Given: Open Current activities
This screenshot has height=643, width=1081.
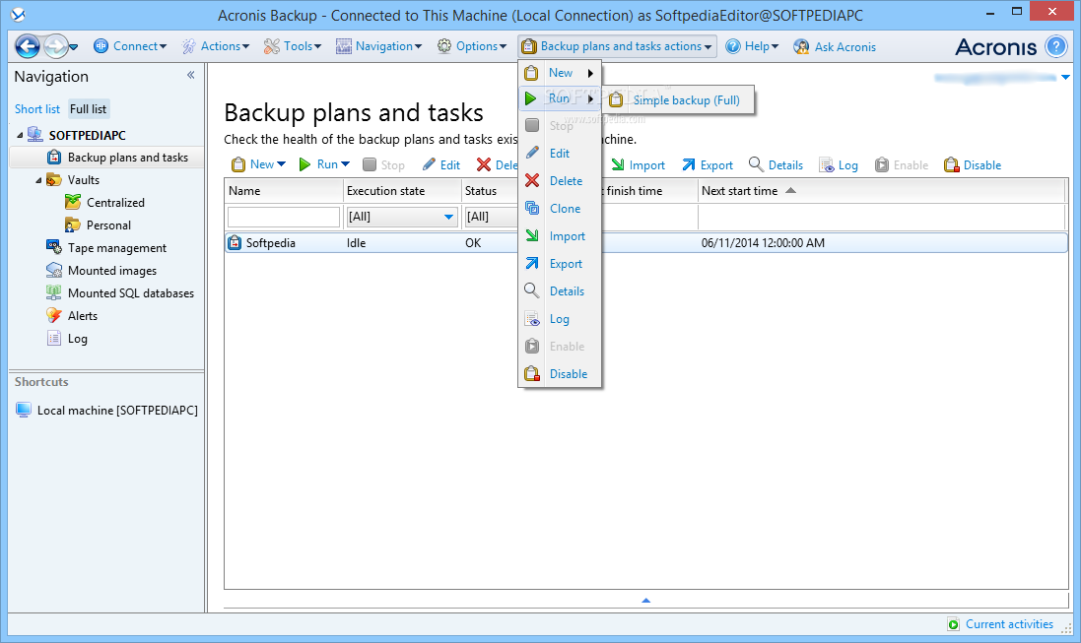Looking at the screenshot, I should [x=1001, y=624].
